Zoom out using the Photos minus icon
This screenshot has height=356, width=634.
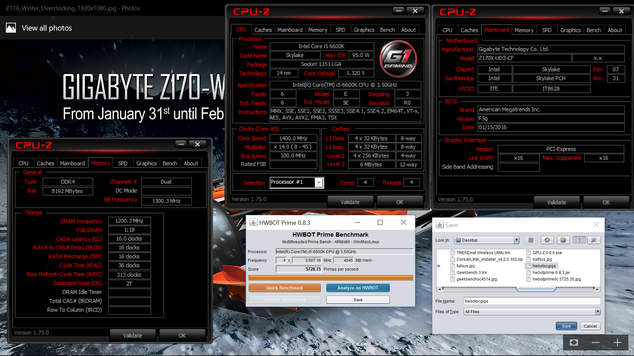tap(596, 342)
